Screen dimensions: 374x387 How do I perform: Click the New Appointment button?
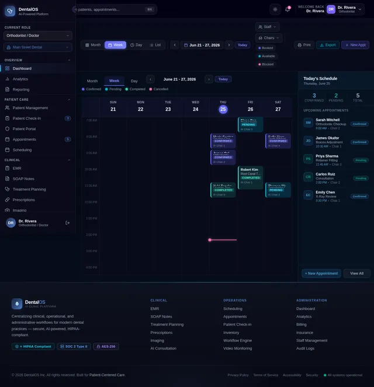321,273
